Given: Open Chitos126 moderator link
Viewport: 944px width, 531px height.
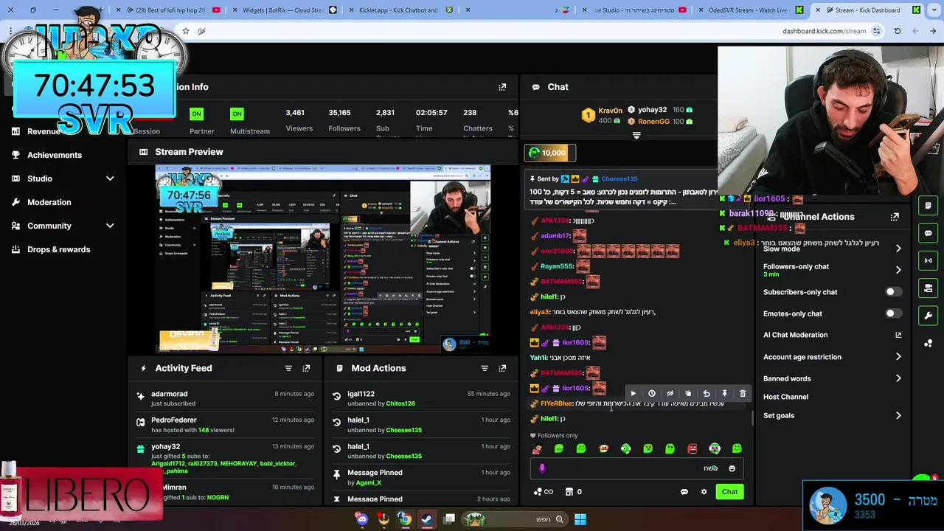Looking at the screenshot, I should (402, 403).
